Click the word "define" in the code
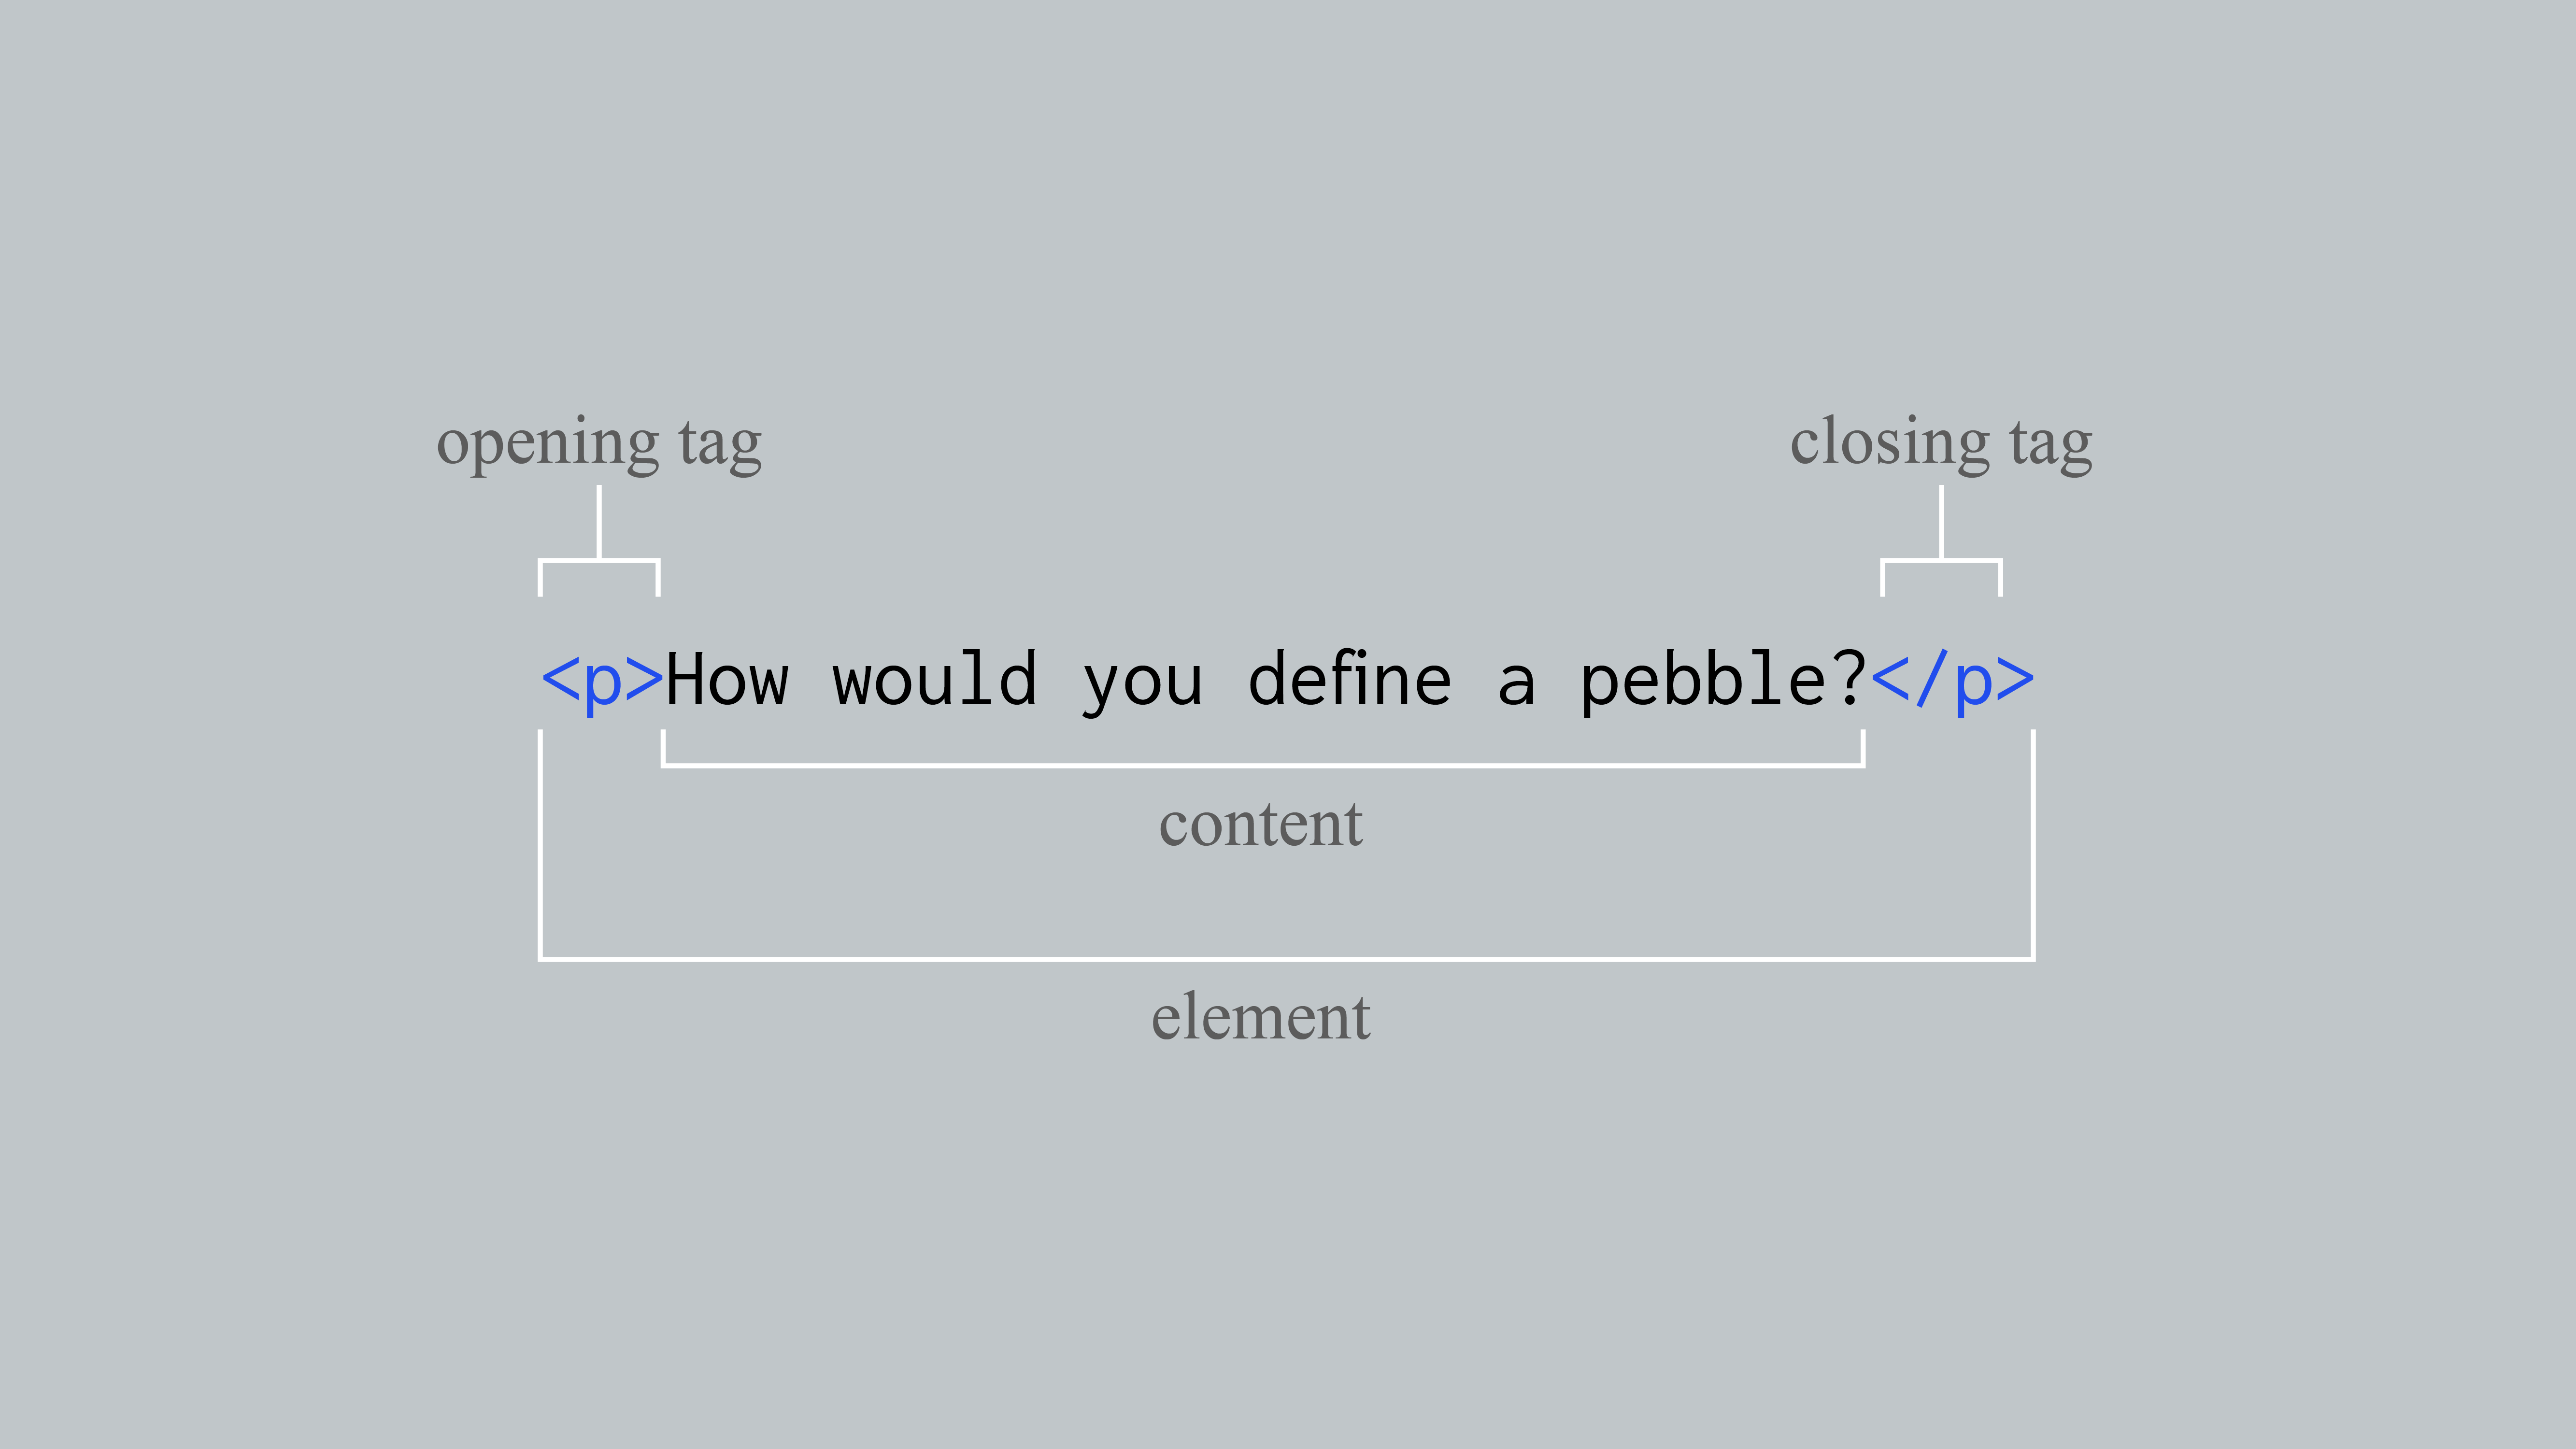This screenshot has width=2576, height=1449. [1350, 681]
